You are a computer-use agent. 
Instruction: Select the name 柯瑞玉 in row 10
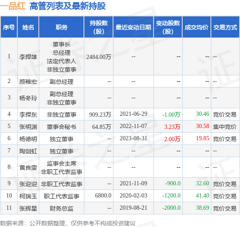pyautogui.click(x=28, y=196)
